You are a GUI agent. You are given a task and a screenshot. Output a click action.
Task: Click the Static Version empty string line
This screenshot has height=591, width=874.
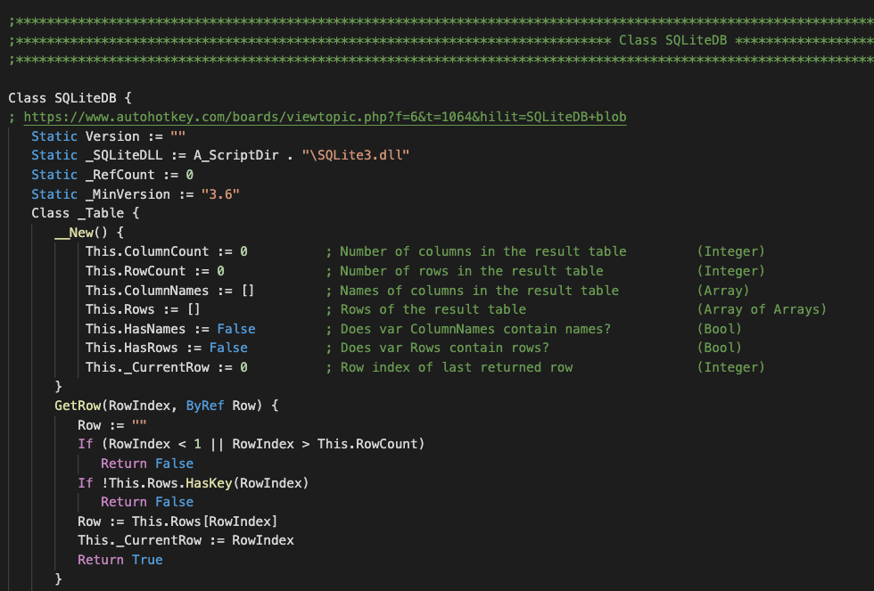pos(108,136)
